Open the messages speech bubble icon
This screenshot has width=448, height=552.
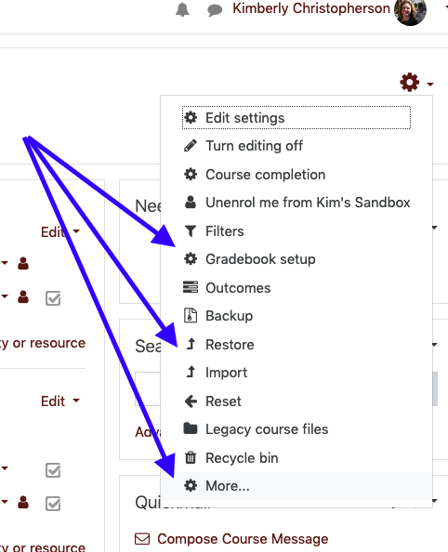tap(215, 10)
